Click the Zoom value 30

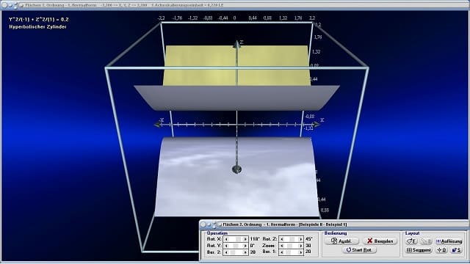pyautogui.click(x=308, y=246)
